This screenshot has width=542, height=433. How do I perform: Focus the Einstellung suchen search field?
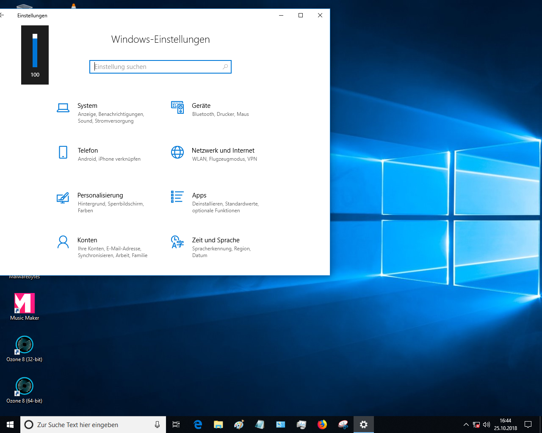coord(160,67)
